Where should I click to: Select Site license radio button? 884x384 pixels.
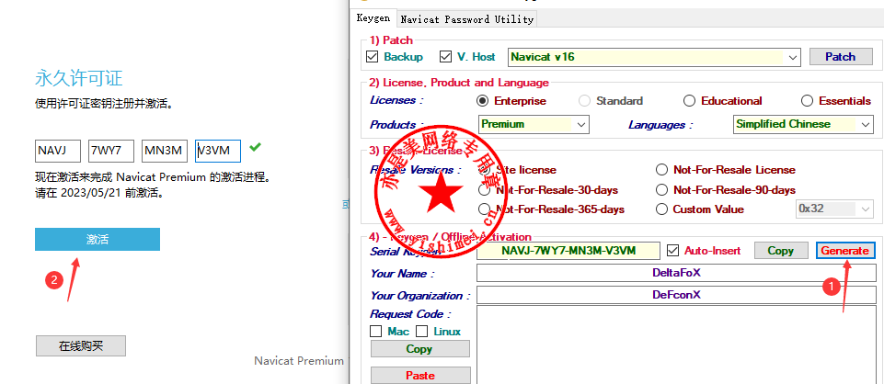tap(484, 169)
